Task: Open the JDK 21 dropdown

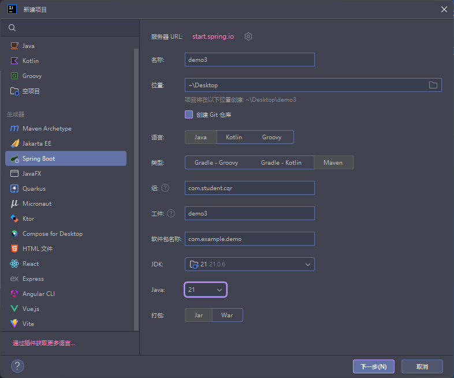Action: 250,264
